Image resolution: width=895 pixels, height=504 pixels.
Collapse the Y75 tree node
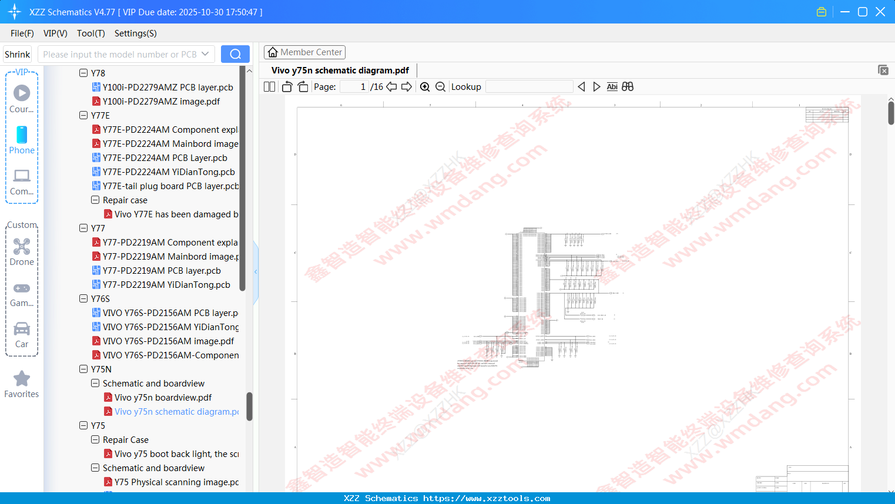[83, 426]
